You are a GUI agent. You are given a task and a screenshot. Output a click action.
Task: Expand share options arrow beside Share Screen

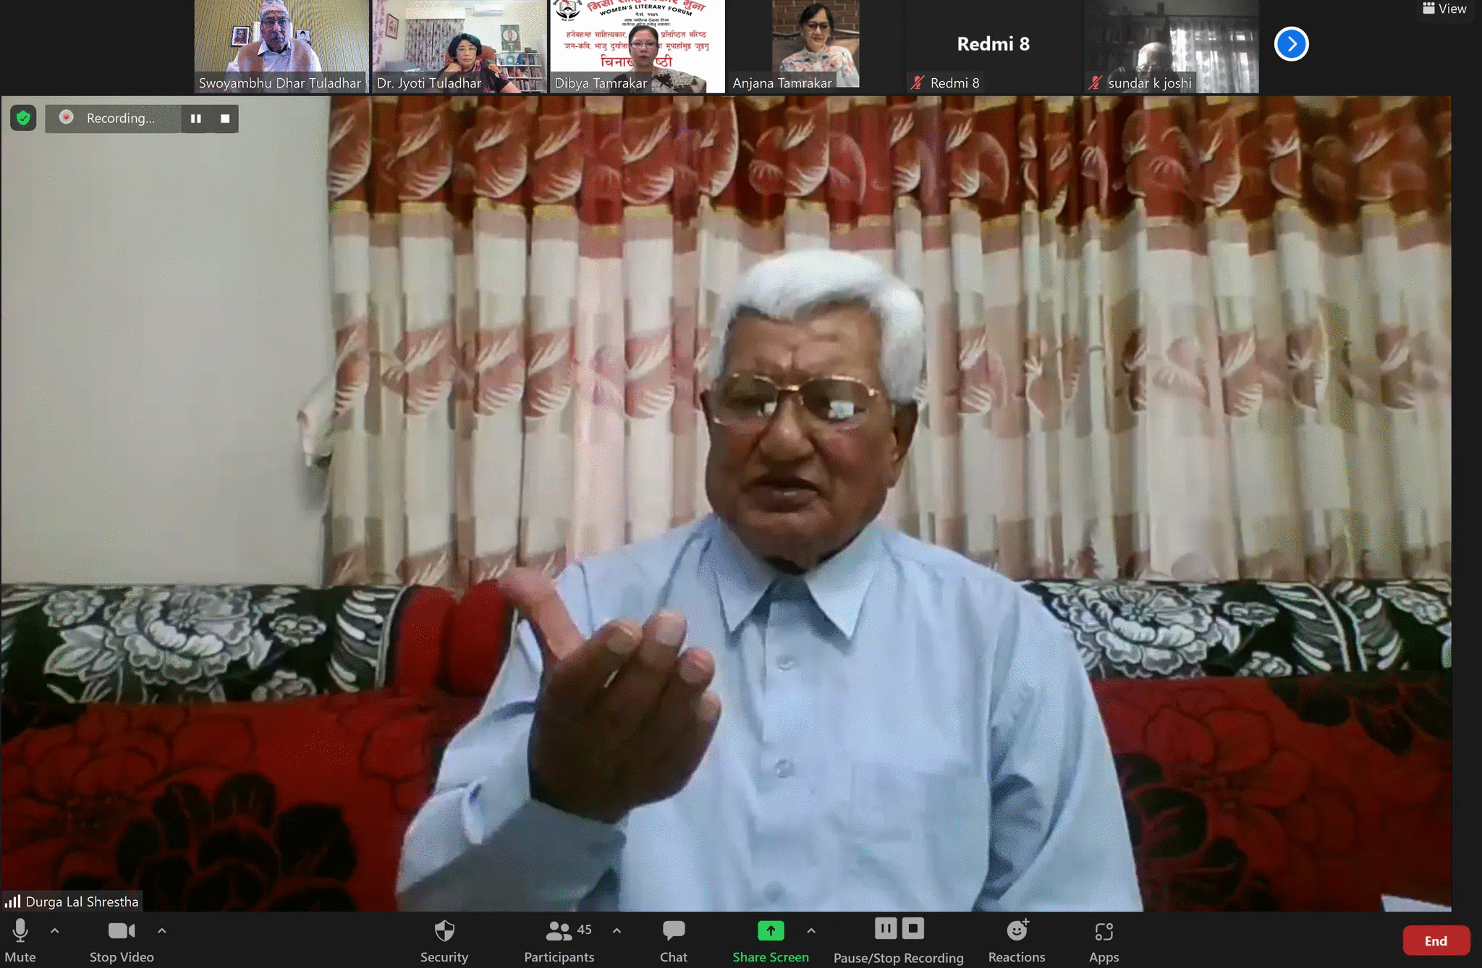pos(811,931)
